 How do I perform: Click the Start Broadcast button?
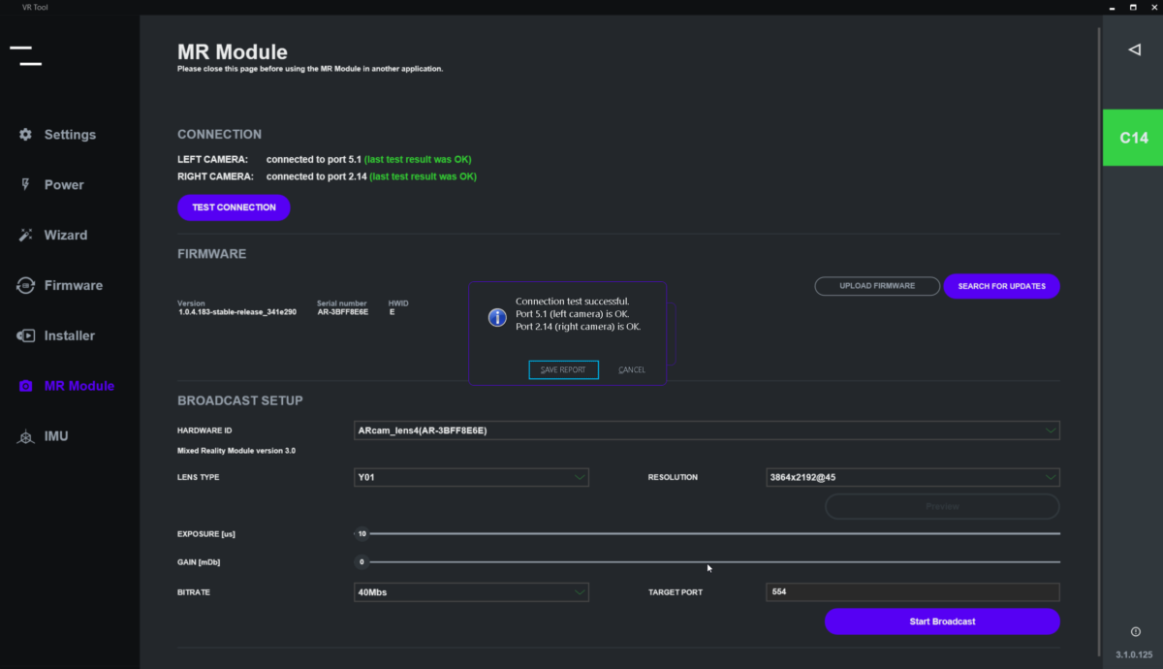942,621
